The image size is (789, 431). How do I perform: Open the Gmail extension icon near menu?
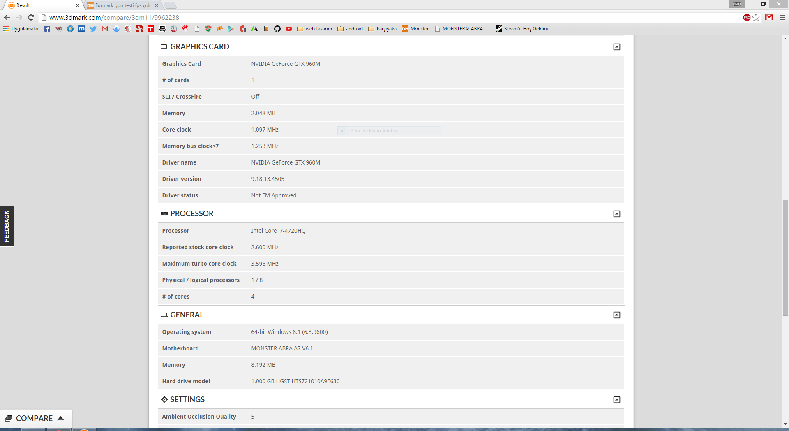tap(769, 17)
